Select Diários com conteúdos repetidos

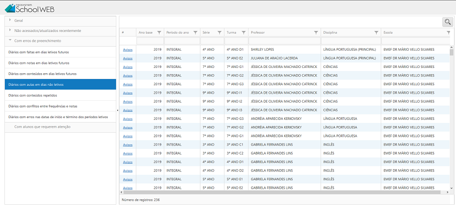[33, 95]
